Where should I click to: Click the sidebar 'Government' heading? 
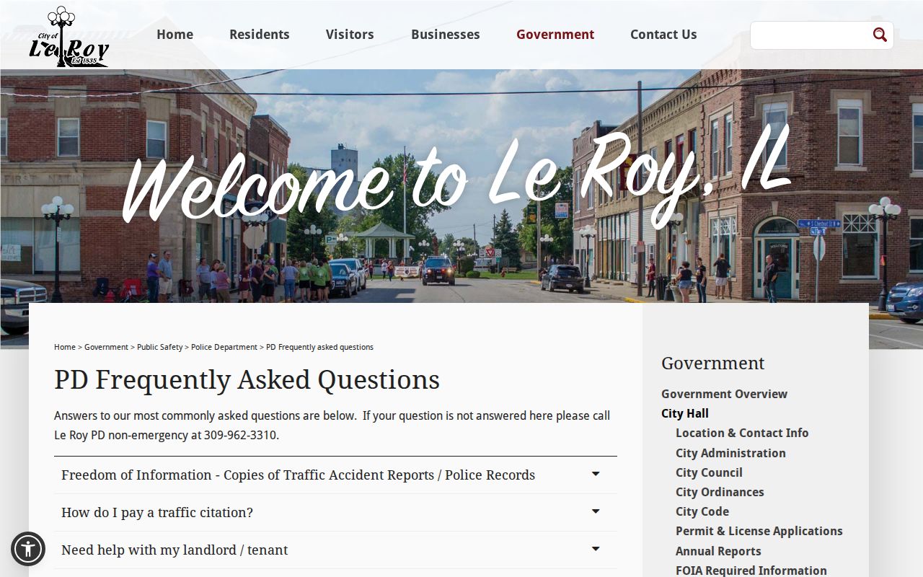[712, 364]
